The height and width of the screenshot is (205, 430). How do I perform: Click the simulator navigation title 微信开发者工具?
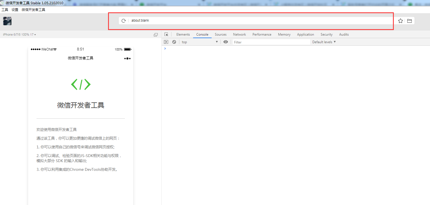pos(81,58)
